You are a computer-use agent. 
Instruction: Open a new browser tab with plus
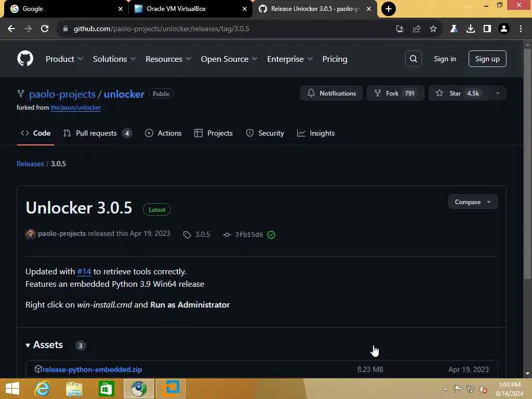[x=389, y=9]
